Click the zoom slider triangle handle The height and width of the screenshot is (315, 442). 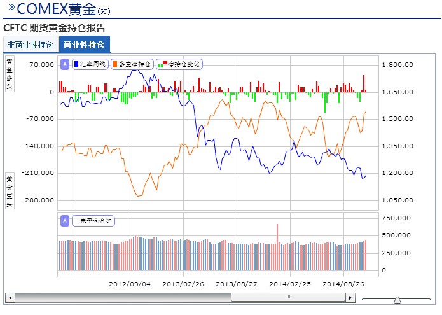[x=397, y=300]
